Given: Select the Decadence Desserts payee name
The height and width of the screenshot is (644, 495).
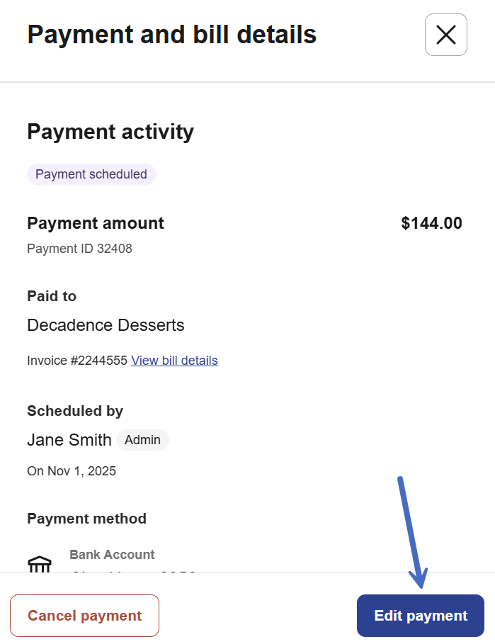Looking at the screenshot, I should tap(106, 326).
